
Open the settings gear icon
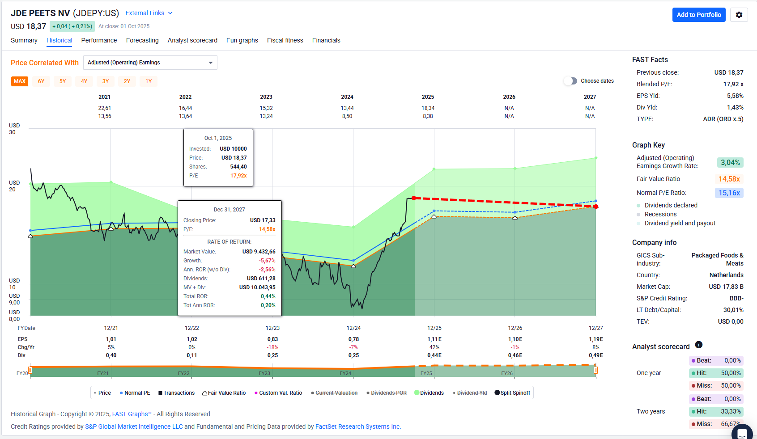(739, 15)
